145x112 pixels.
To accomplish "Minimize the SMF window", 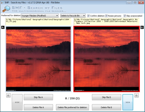I will pyautogui.click(x=129, y=3).
